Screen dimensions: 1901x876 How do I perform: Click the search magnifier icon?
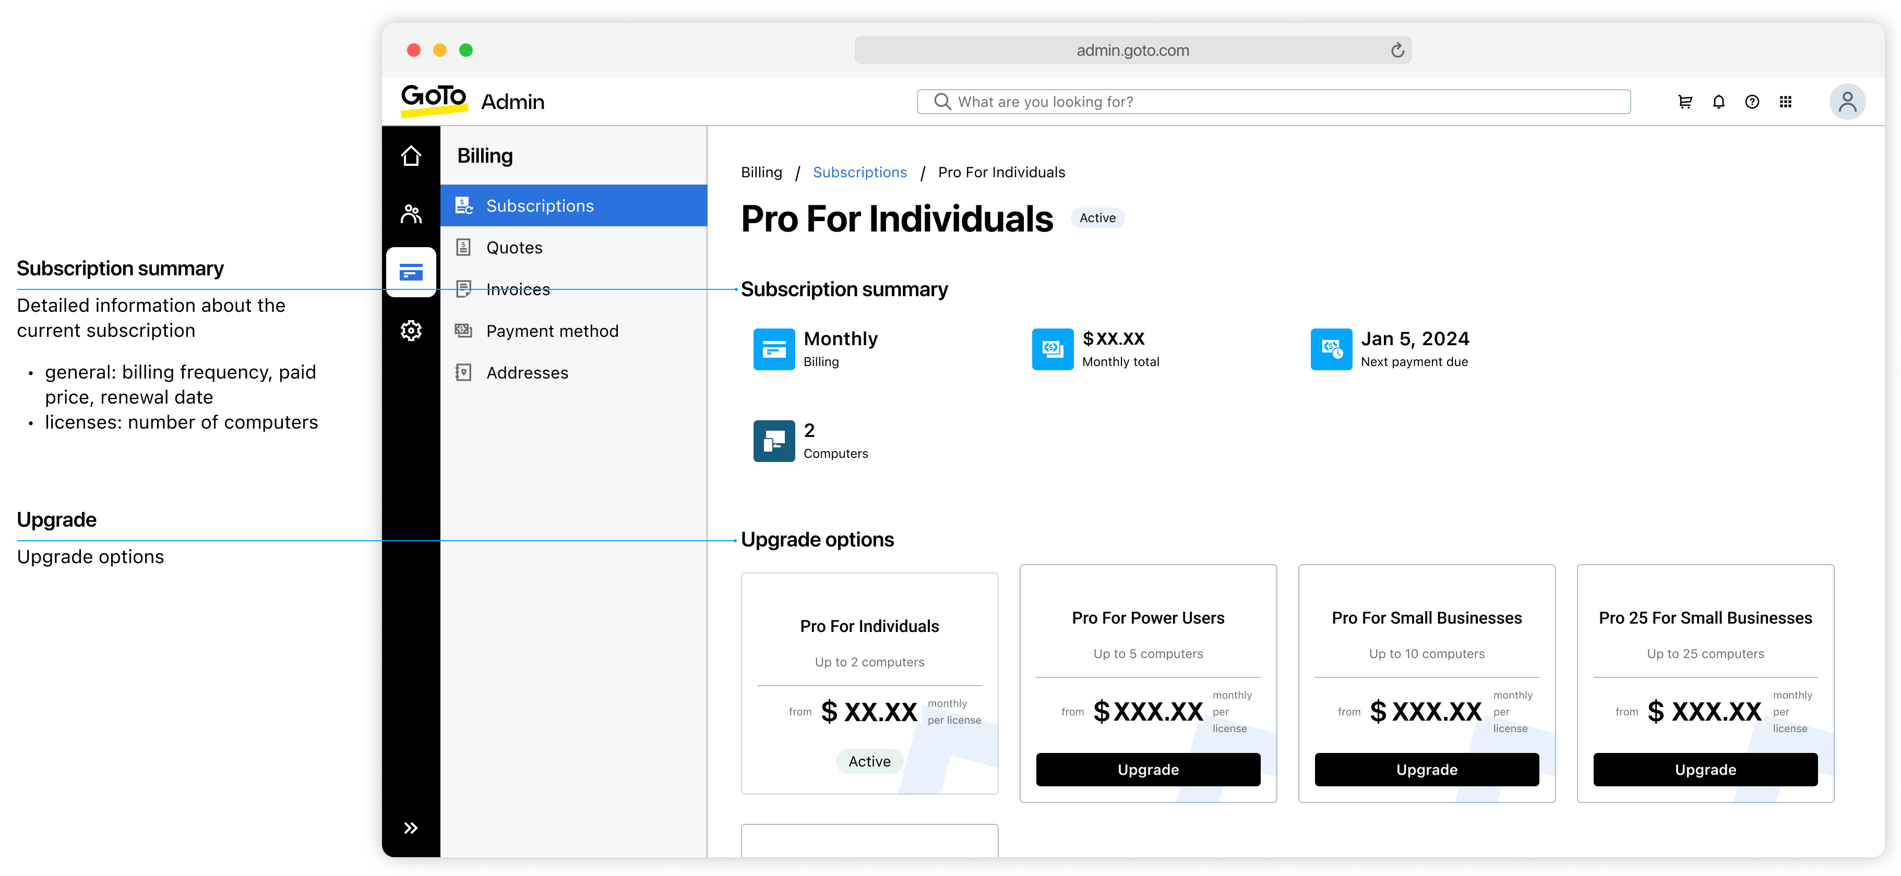942,102
